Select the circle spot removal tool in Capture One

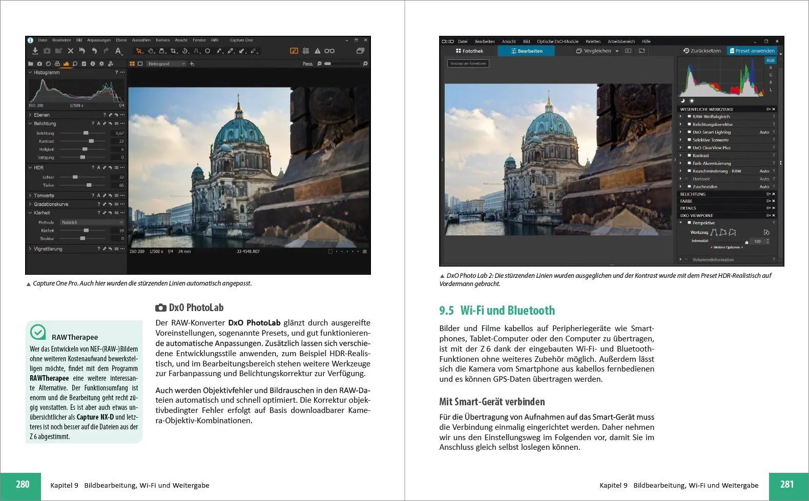coord(208,51)
